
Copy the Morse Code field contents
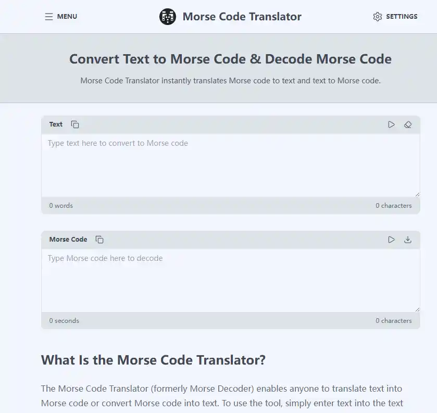99,240
